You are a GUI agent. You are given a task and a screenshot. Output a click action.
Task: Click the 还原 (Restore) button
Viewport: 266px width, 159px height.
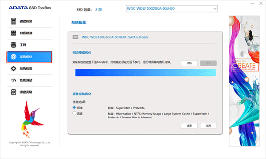click(189, 126)
